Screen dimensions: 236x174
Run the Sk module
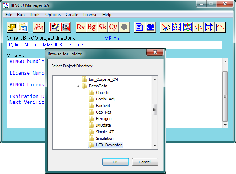click(102, 27)
